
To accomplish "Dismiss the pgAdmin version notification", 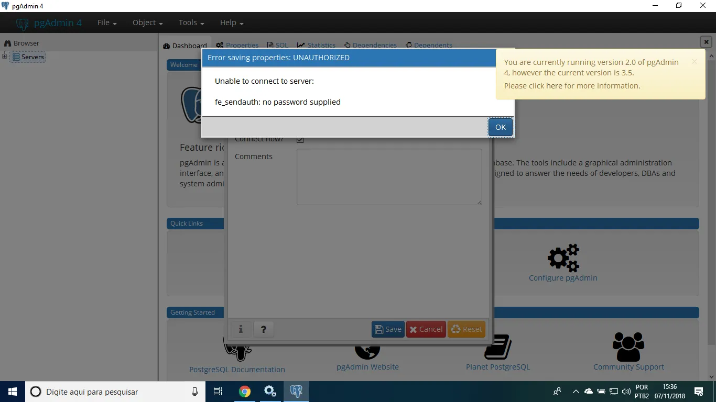I will point(694,62).
